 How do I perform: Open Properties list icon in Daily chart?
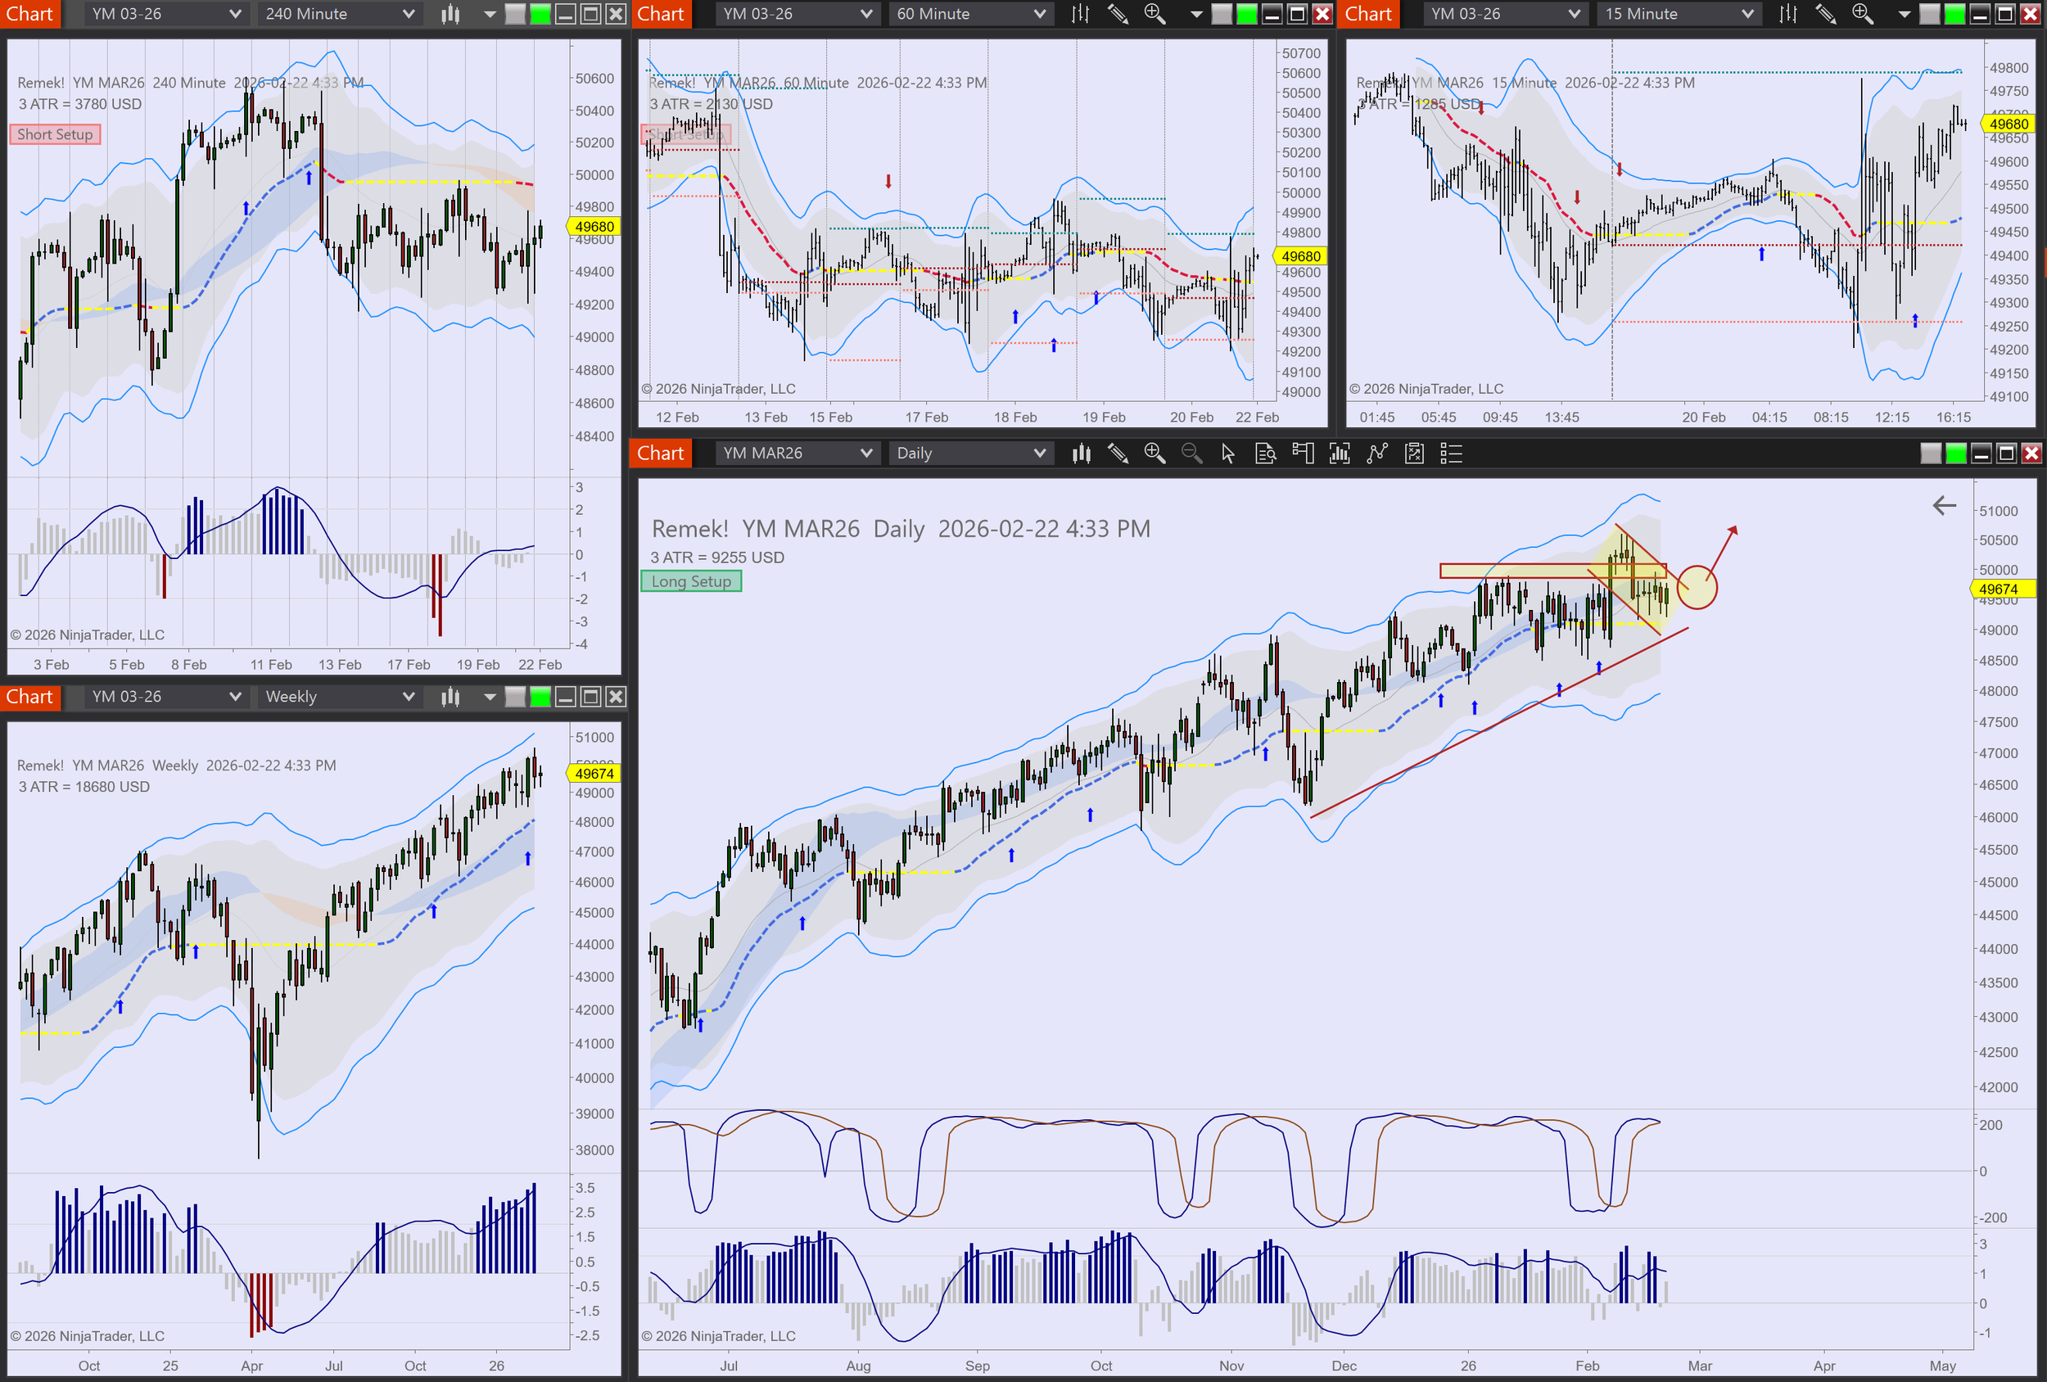click(x=1451, y=454)
